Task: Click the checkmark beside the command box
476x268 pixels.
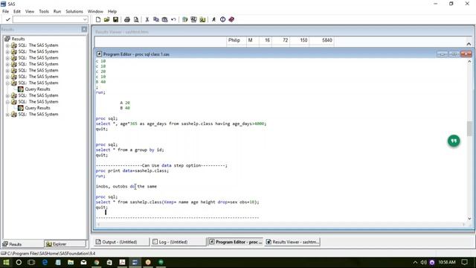Action: coord(7,19)
